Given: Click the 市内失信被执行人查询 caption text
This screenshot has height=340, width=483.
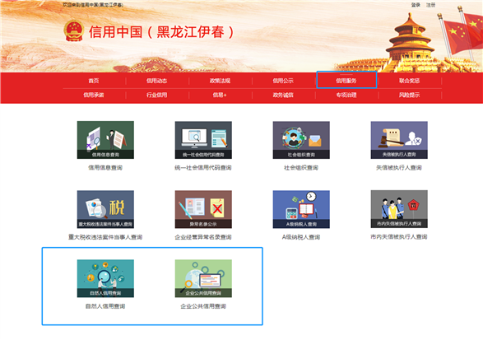Looking at the screenshot, I should 399,237.
